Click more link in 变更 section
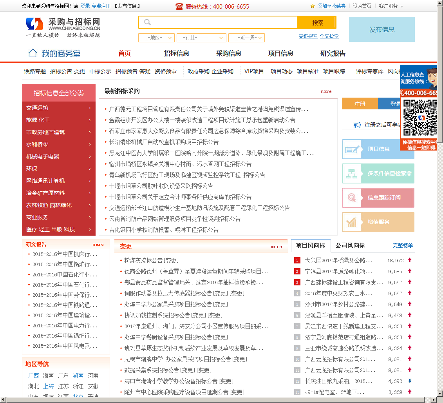The width and height of the screenshot is (443, 403). pyautogui.click(x=276, y=247)
